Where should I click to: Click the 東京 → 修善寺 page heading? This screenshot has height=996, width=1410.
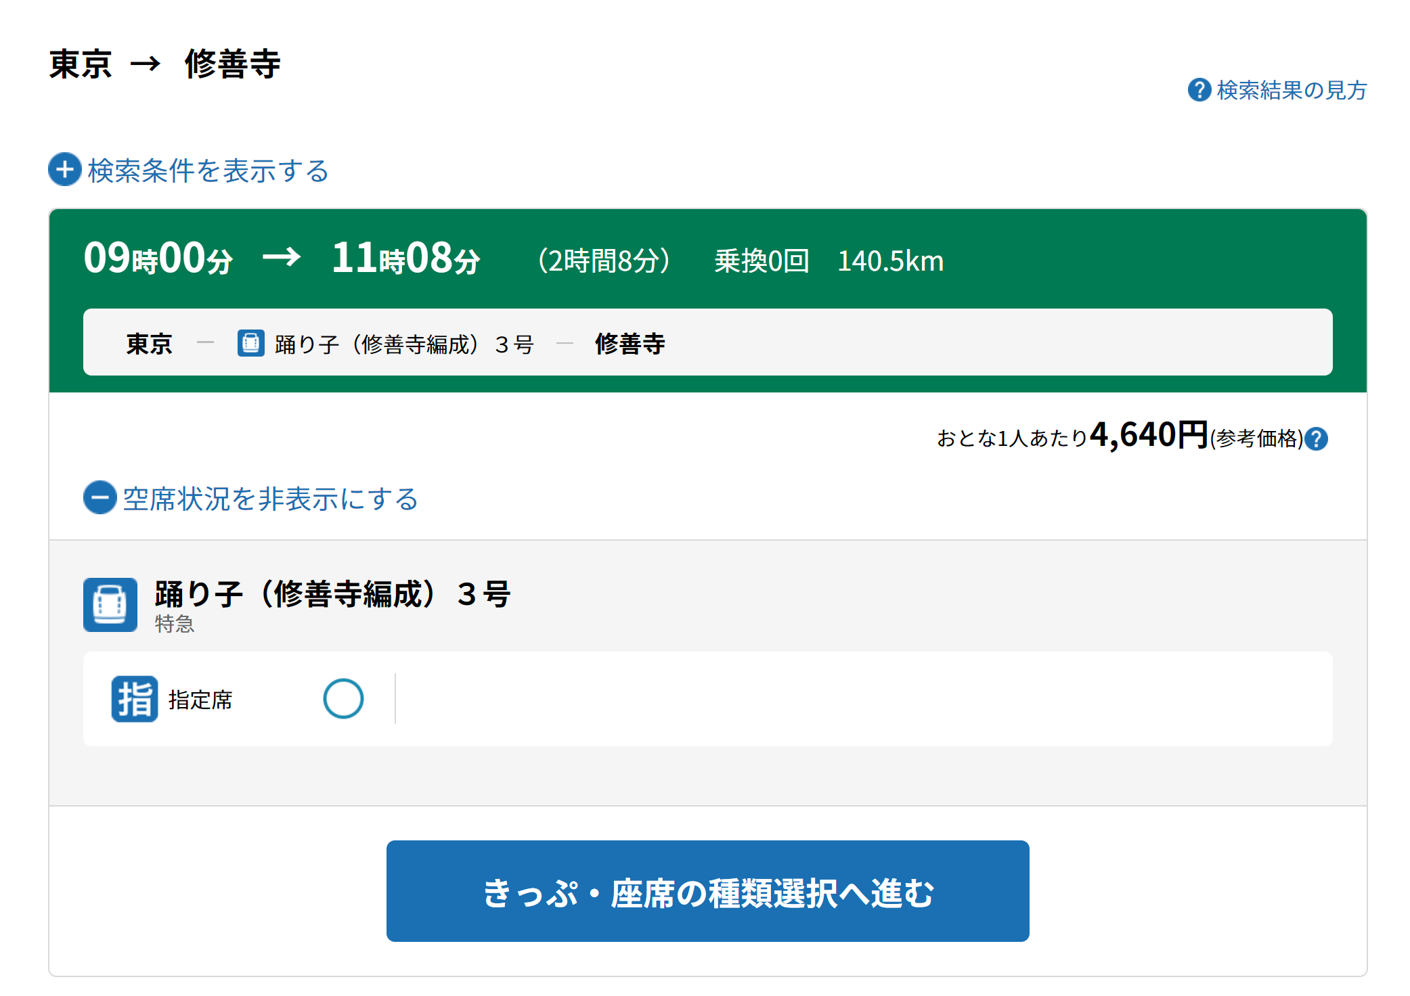(164, 64)
